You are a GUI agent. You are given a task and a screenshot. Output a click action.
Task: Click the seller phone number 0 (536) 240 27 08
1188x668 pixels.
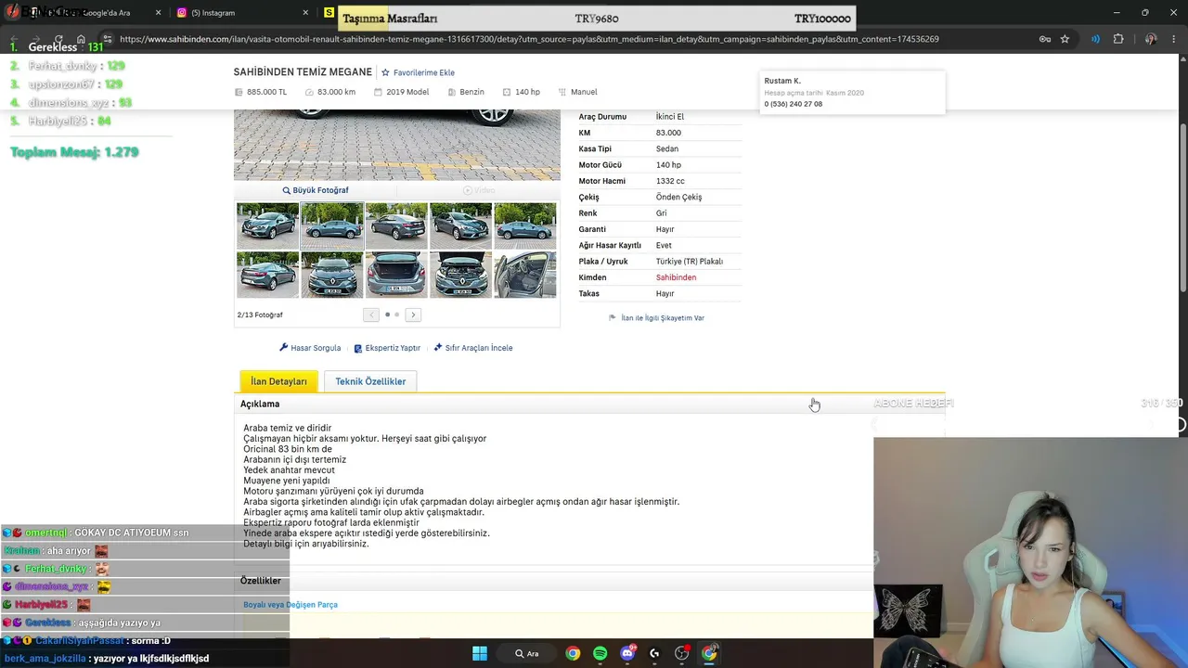tap(794, 104)
